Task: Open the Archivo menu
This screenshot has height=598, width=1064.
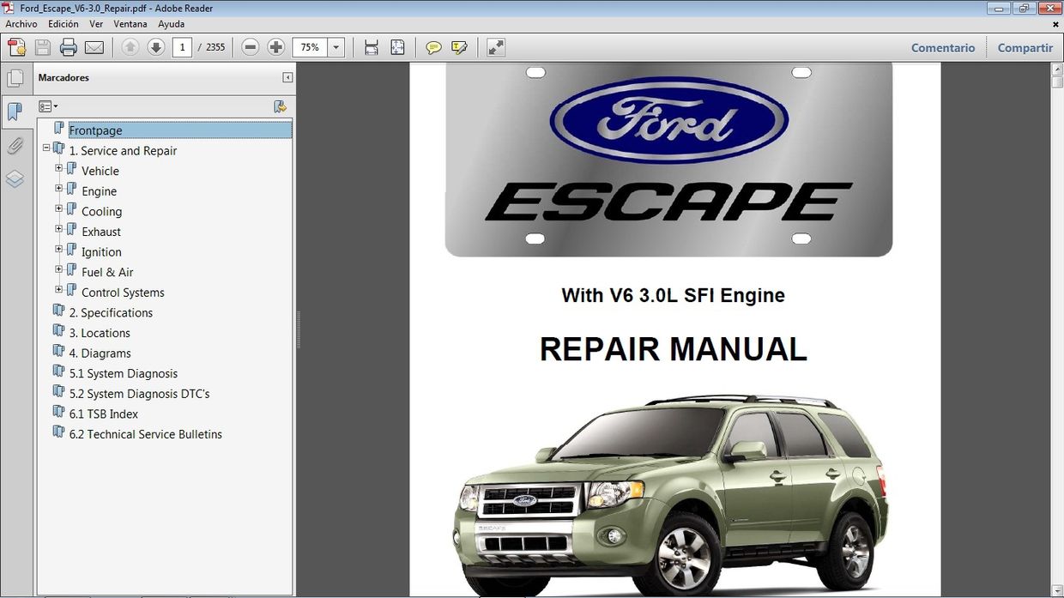Action: click(21, 24)
